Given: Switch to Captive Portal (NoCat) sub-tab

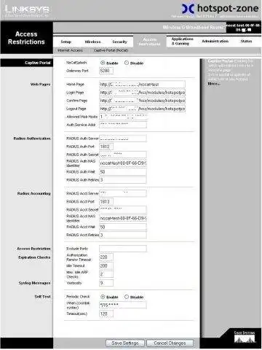Looking at the screenshot, I should pos(111,50).
